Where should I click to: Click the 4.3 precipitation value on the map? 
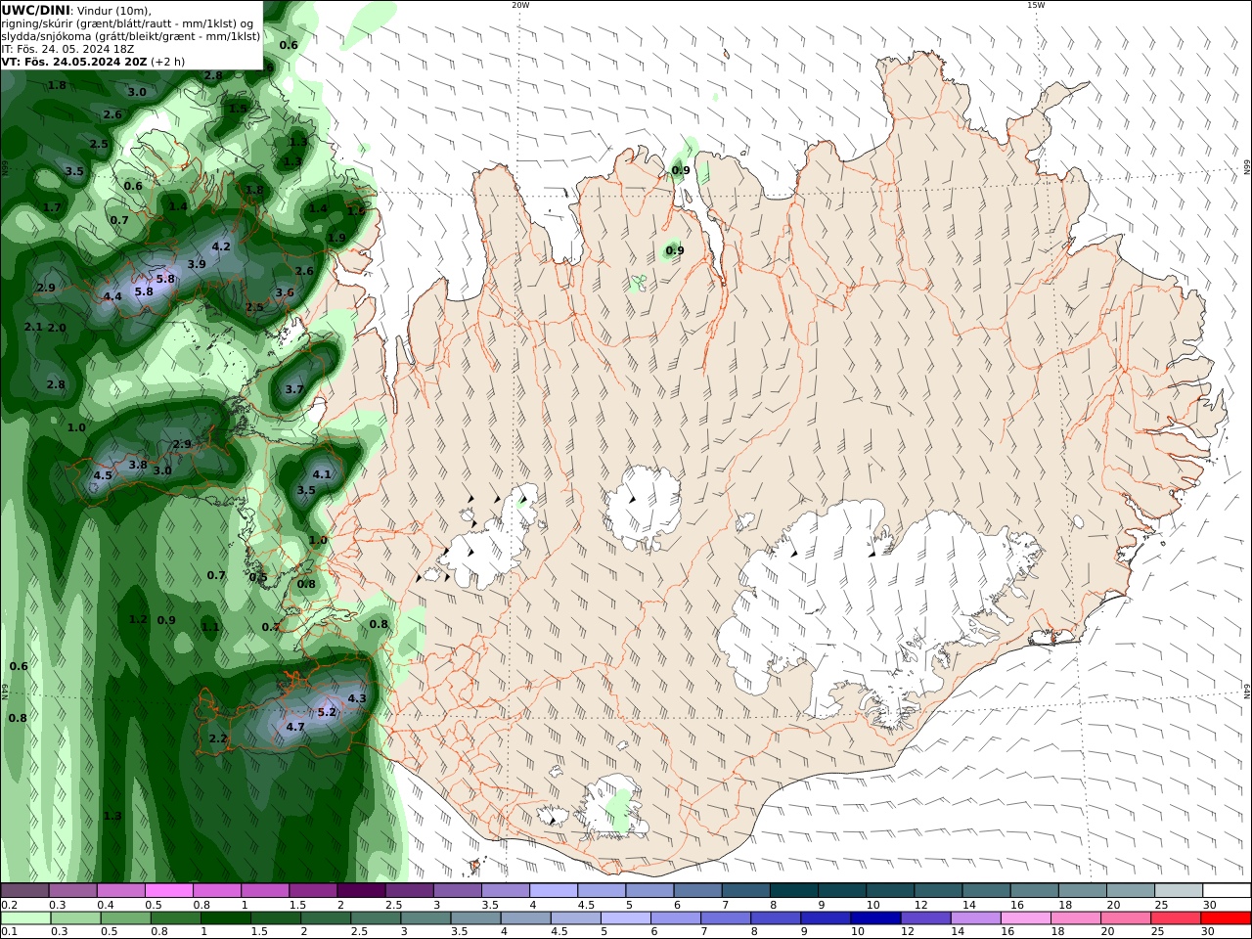pos(357,698)
